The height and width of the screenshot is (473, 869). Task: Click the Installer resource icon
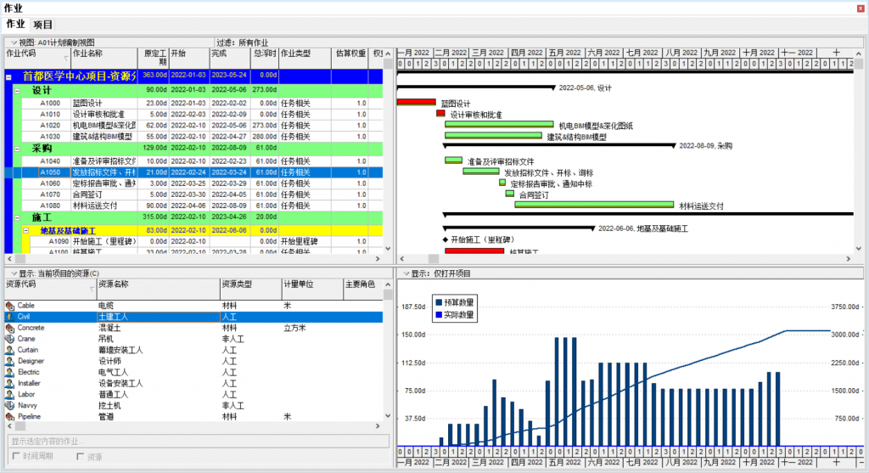click(10, 383)
